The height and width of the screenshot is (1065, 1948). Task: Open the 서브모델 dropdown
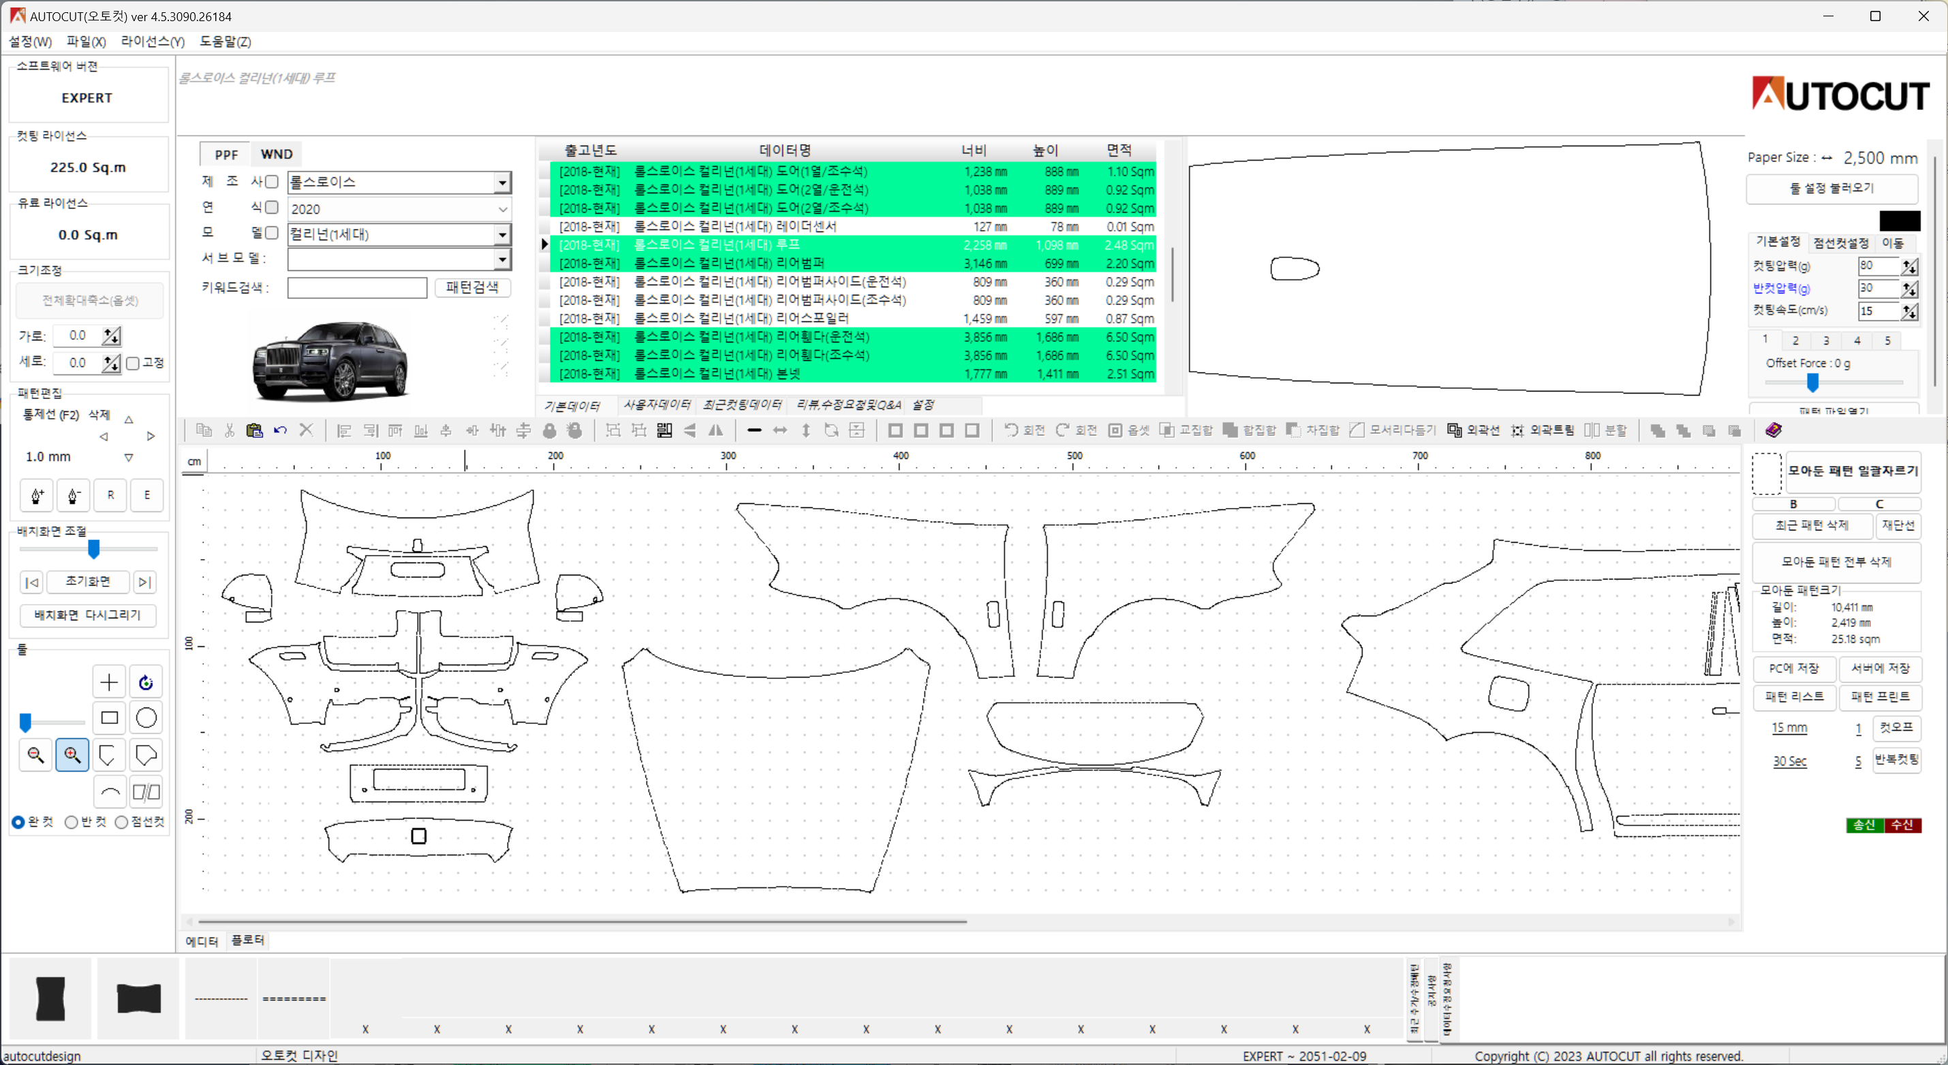point(502,259)
